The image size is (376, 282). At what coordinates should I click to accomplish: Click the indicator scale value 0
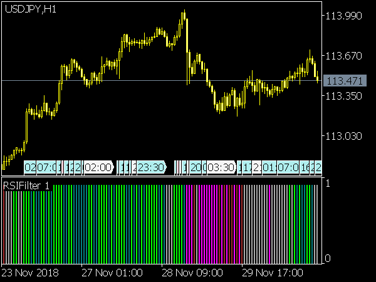328,258
